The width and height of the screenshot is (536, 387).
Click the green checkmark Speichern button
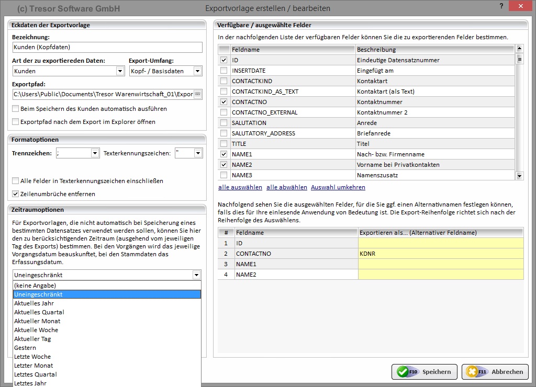425,372
